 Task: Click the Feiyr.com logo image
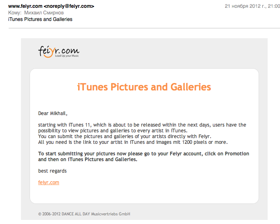pos(59,52)
